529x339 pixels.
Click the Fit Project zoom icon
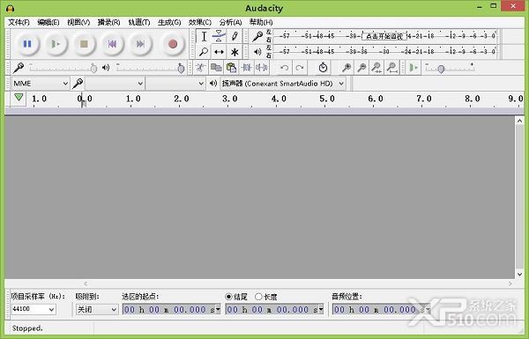point(391,68)
